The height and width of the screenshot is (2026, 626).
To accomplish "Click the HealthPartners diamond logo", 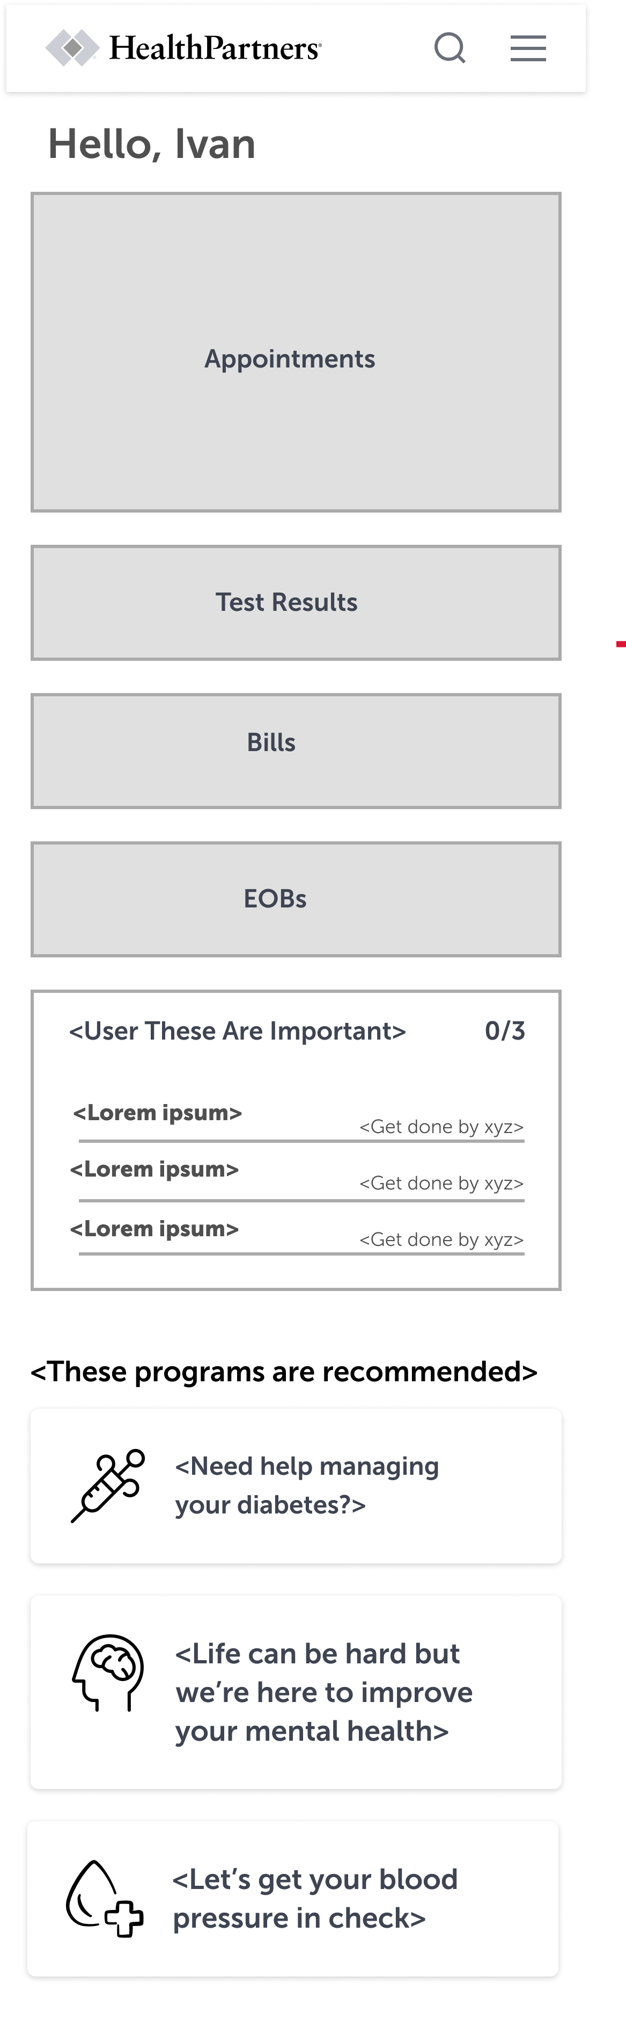I will [72, 47].
